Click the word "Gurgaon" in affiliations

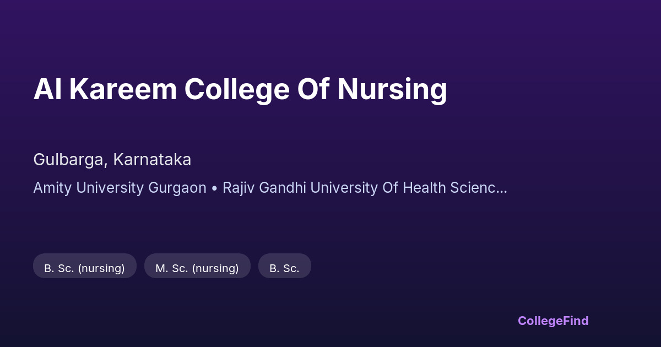click(x=177, y=188)
